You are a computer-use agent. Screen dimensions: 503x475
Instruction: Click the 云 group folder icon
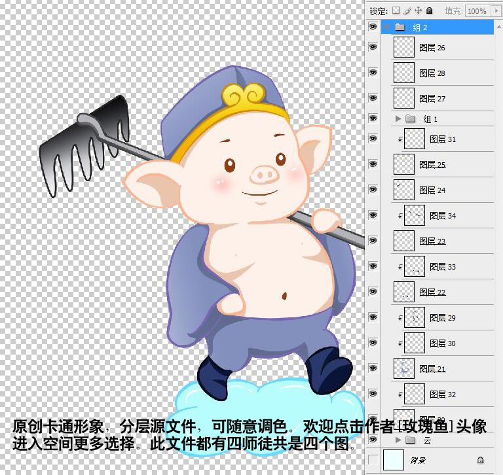click(410, 440)
